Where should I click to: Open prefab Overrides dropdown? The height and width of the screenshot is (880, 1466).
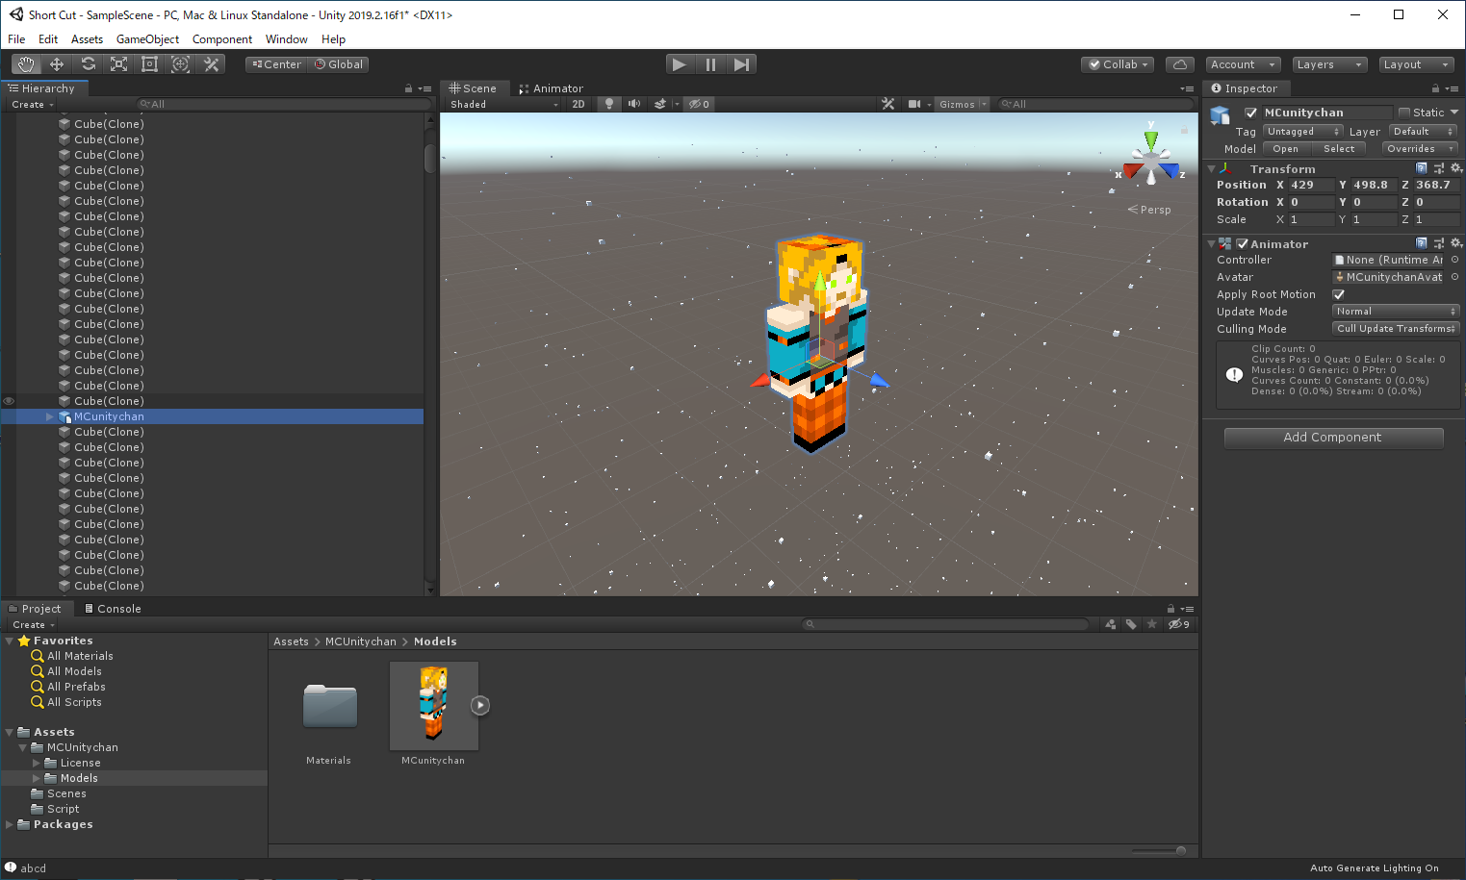click(1421, 149)
